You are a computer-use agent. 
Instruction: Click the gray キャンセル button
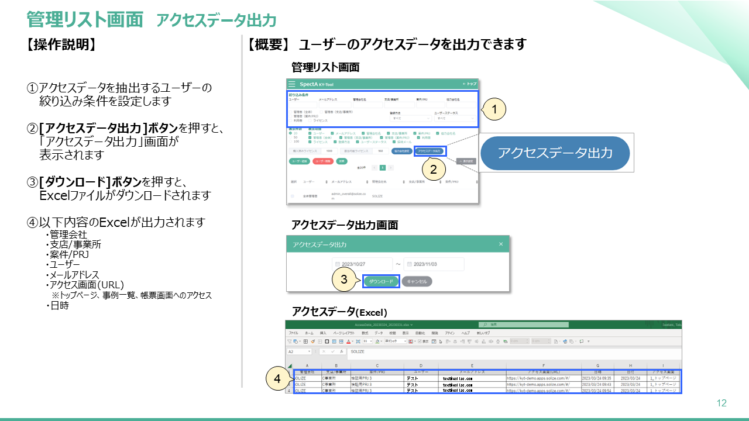tap(417, 281)
